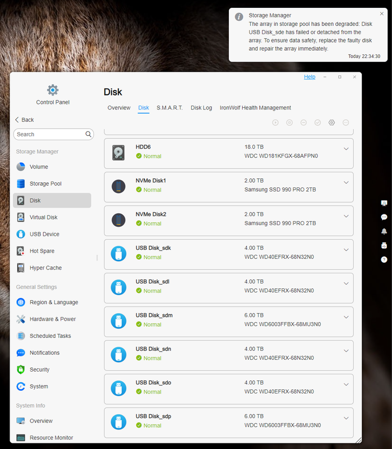Screen dimensions: 392x449
Task: Switch to the Disk Log tab
Action: pos(201,108)
